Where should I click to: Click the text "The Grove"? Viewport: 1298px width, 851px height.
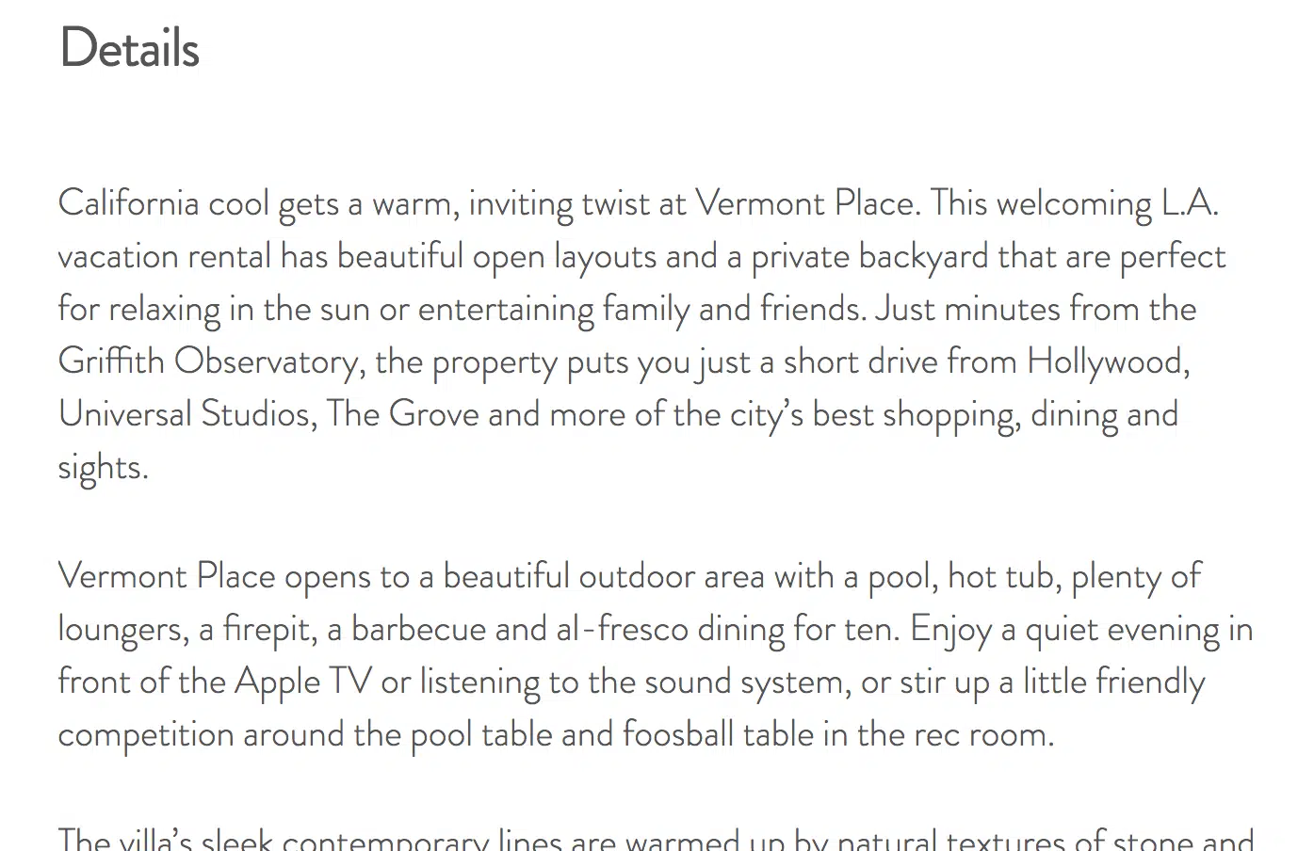[402, 414]
